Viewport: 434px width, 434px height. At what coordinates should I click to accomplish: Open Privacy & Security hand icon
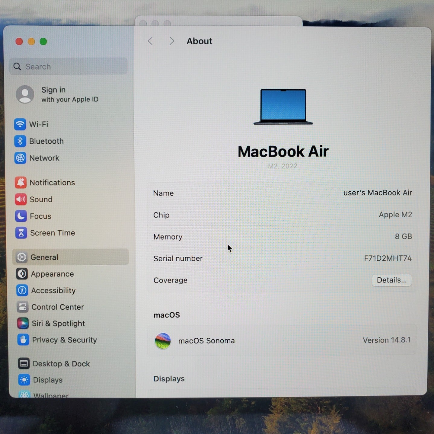coord(23,340)
